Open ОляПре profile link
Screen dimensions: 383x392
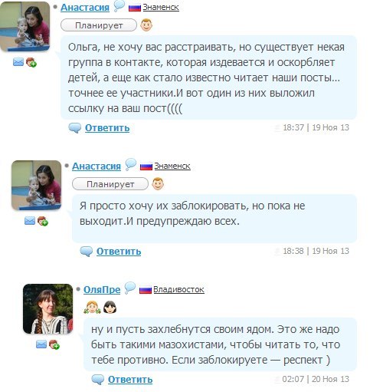[102, 290]
